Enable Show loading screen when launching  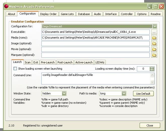pyautogui.click(x=15, y=69)
